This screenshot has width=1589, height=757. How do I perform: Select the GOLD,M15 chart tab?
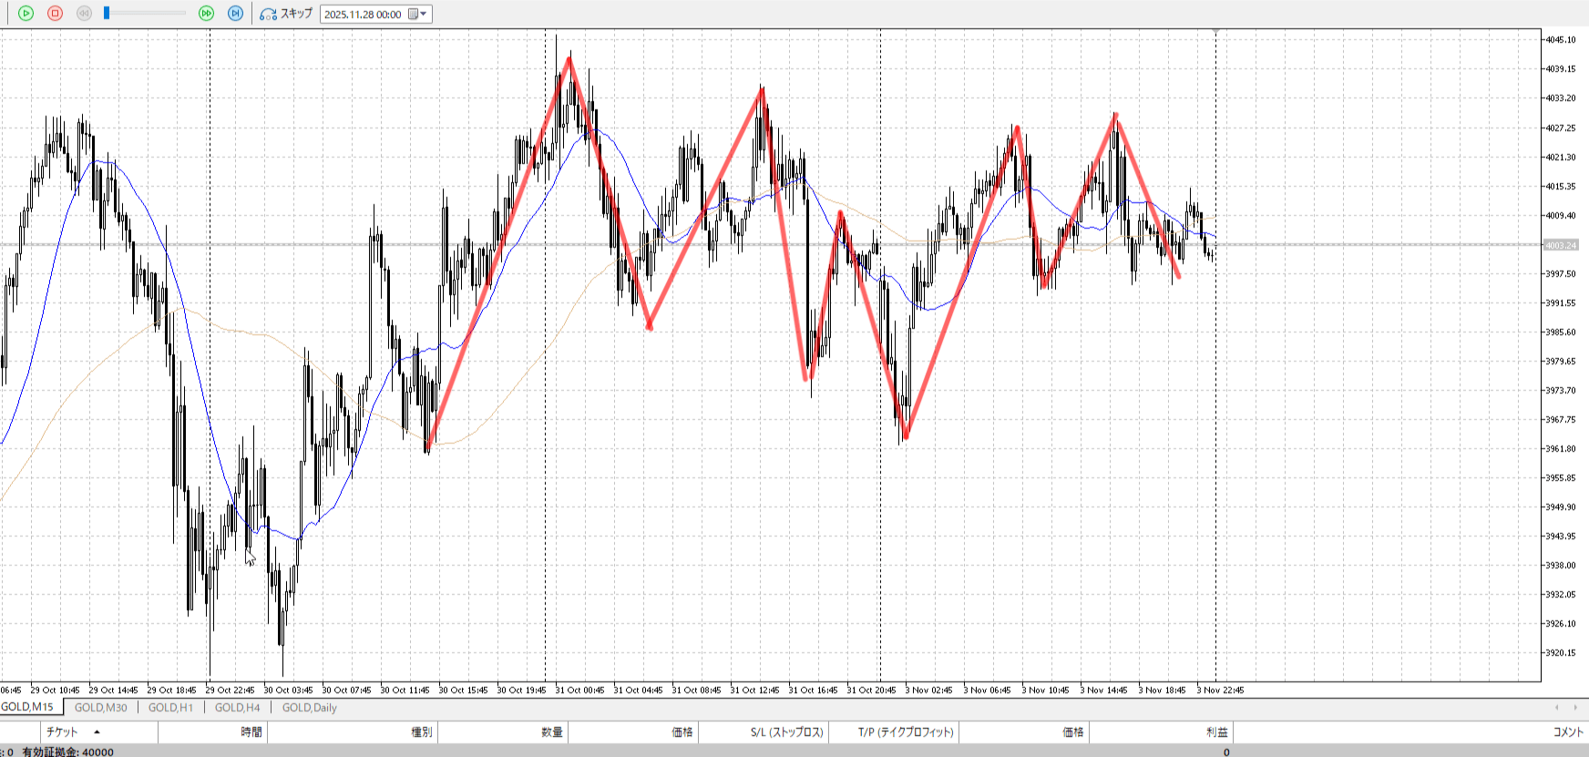pos(27,707)
